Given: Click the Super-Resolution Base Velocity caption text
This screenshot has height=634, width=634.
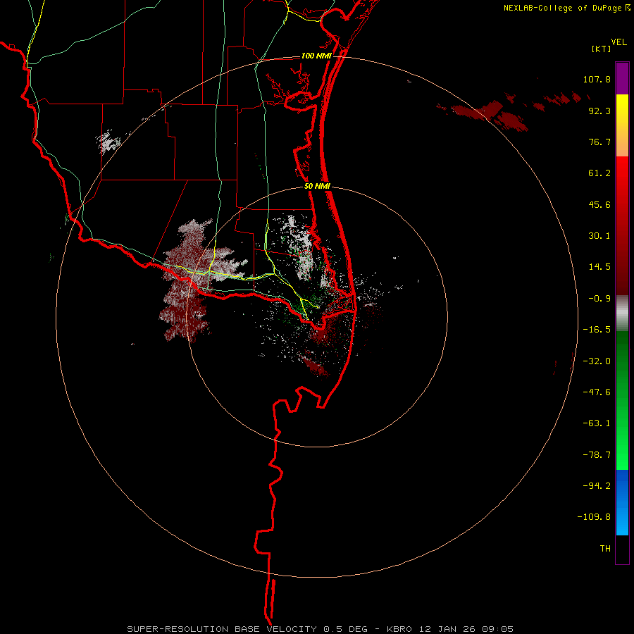Looking at the screenshot, I should (x=321, y=629).
